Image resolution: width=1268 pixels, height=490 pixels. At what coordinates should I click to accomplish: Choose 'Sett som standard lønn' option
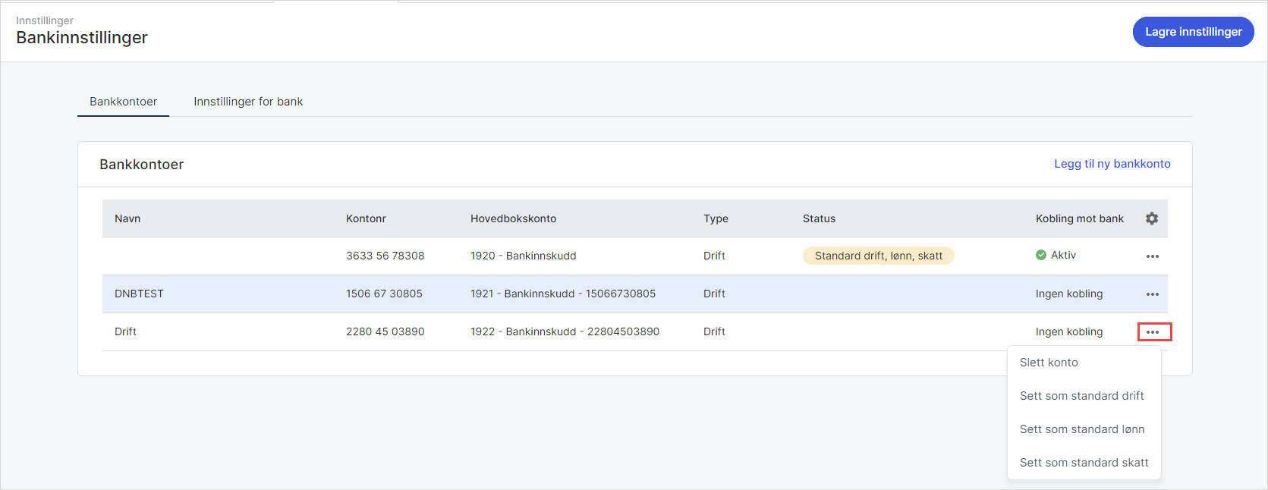click(x=1081, y=429)
